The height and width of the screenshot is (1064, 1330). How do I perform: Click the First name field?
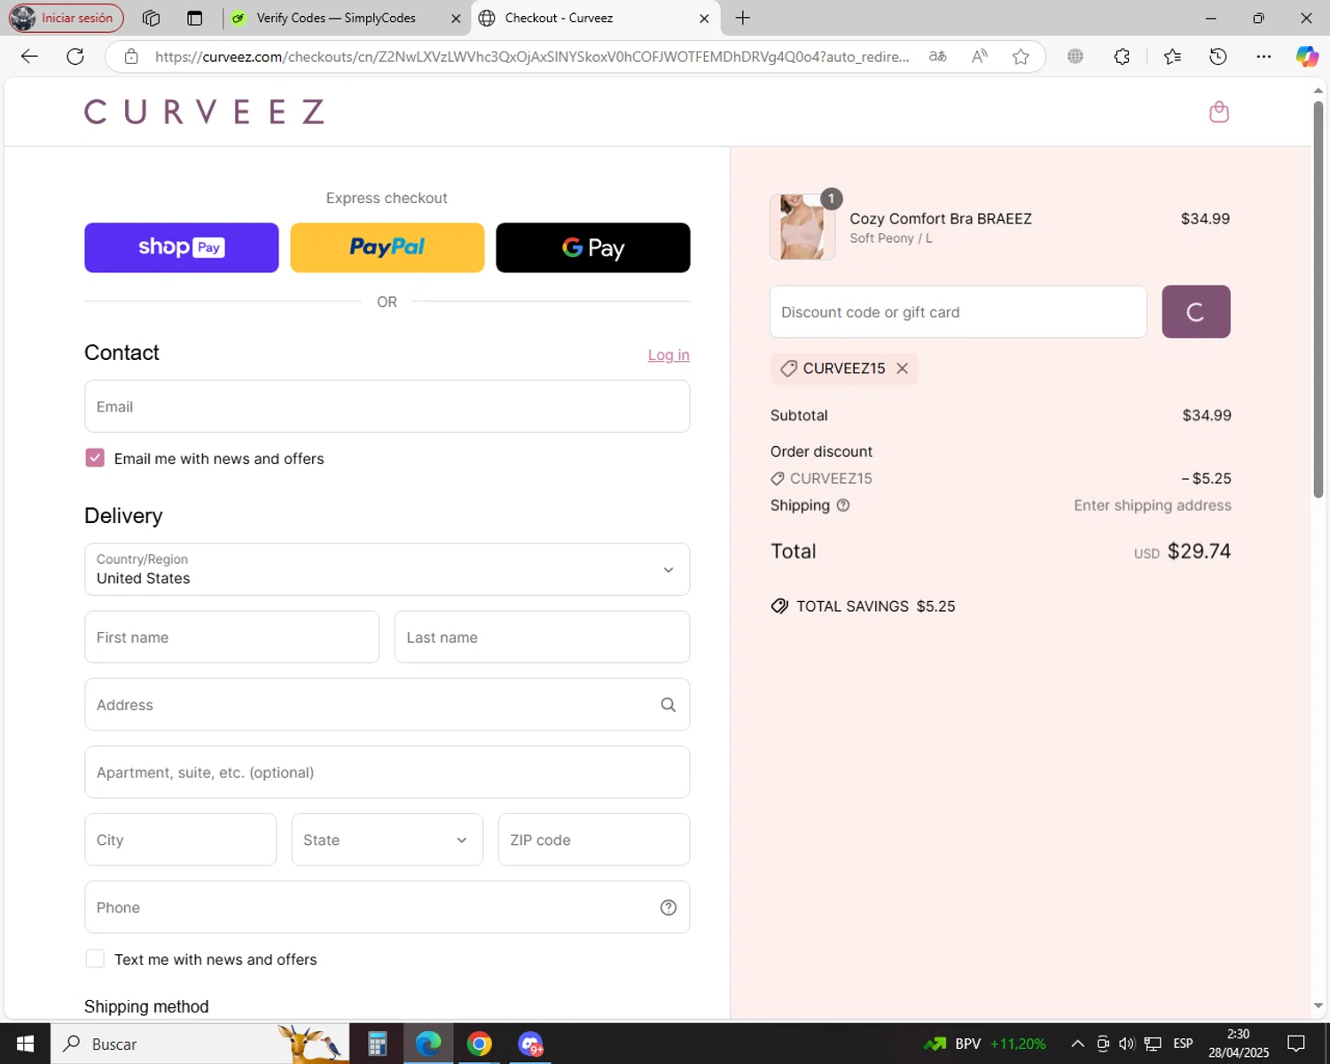tap(231, 637)
